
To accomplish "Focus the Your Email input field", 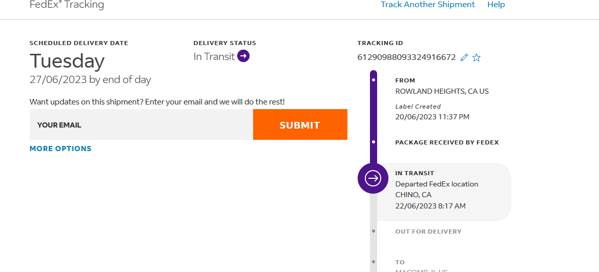I will pyautogui.click(x=141, y=124).
